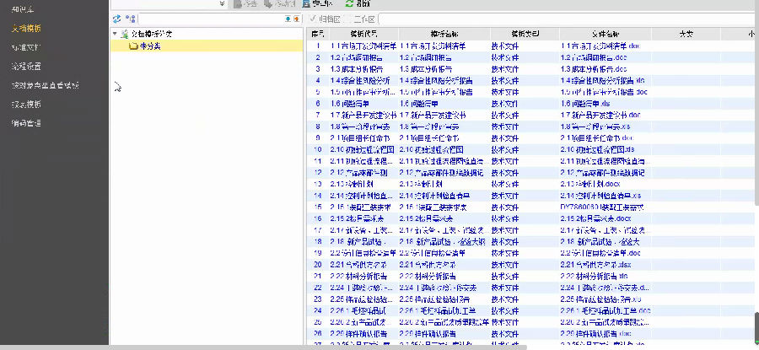The width and height of the screenshot is (759, 350).
Task: Click the greyed-out second icon in the top toolbar
Action: click(269, 4)
